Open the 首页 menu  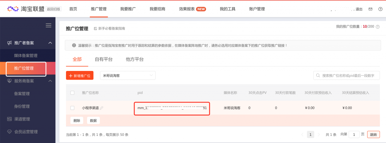pyautogui.click(x=73, y=9)
